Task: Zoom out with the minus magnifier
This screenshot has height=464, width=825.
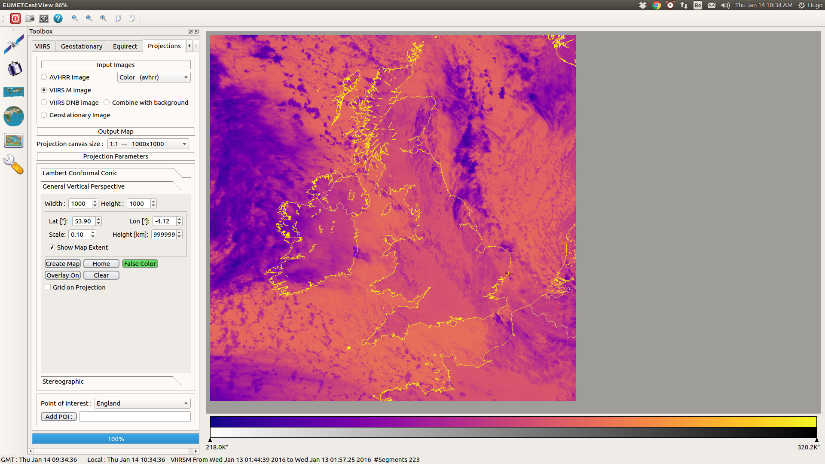Action: [75, 18]
